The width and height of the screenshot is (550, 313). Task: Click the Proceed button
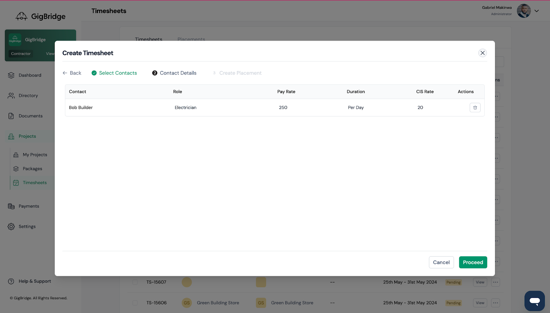tap(473, 262)
